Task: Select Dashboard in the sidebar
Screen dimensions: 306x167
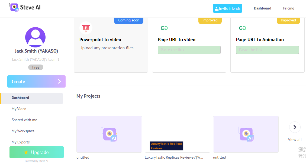Action: coord(32,98)
